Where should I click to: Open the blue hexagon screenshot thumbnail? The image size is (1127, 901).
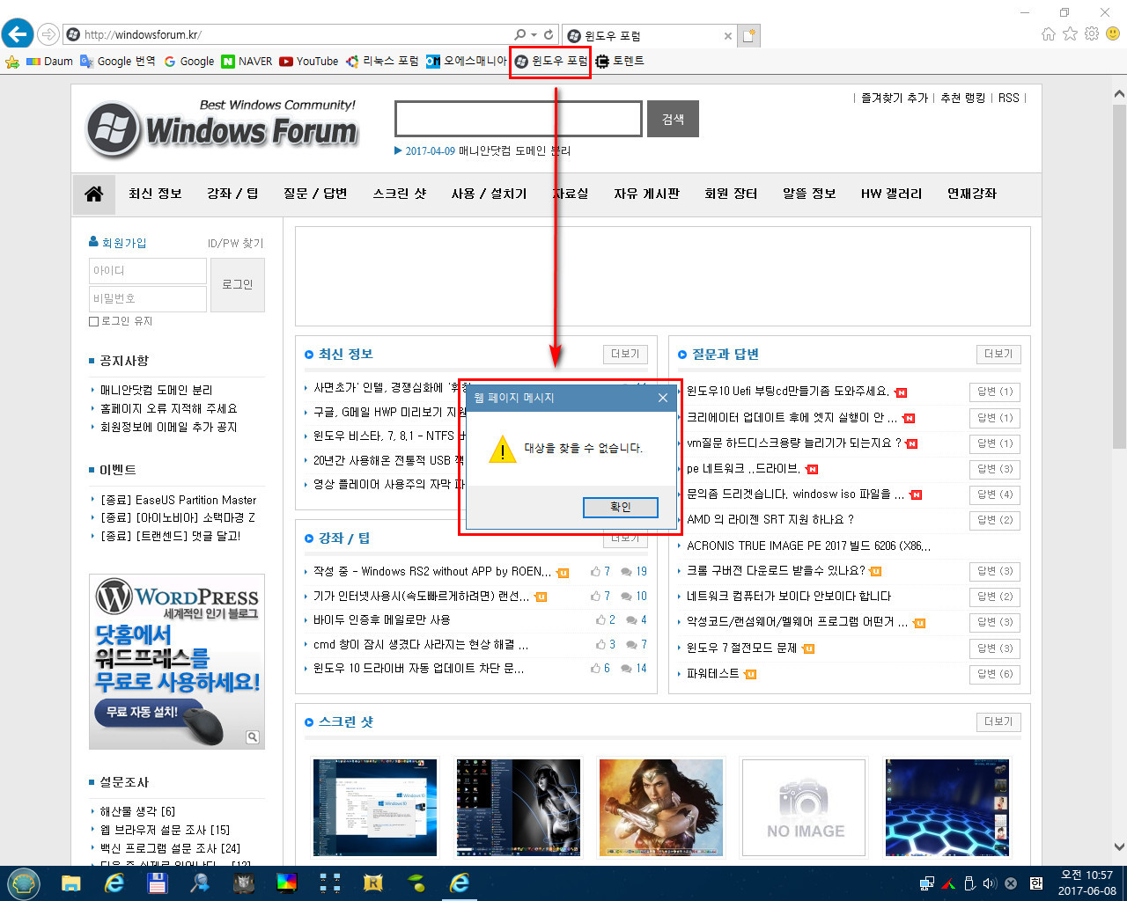947,808
